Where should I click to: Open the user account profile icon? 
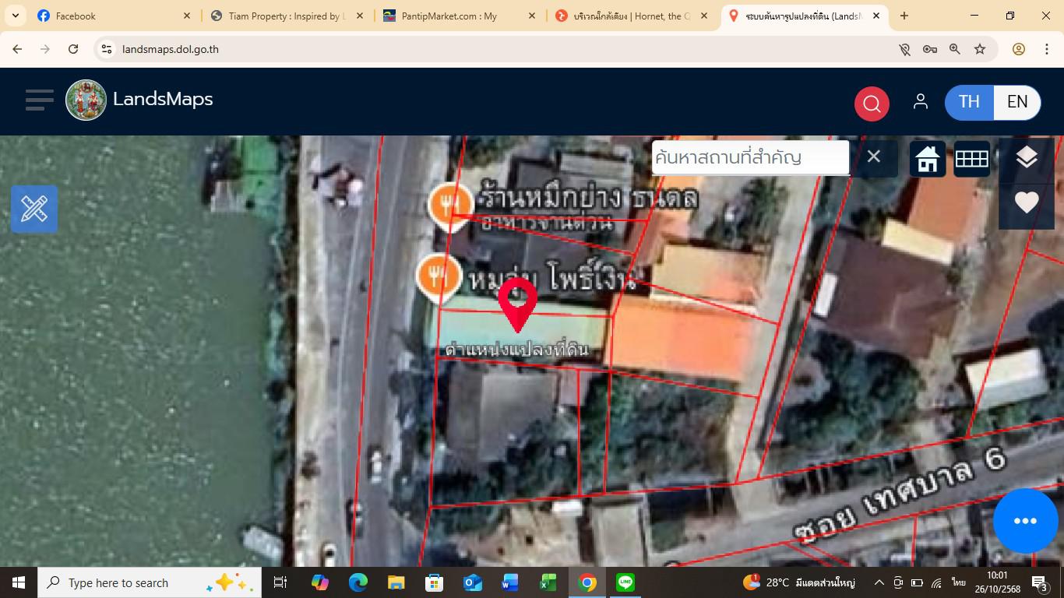(x=920, y=102)
